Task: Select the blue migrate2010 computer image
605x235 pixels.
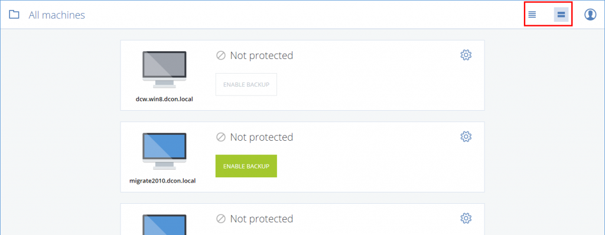Action: [164, 151]
